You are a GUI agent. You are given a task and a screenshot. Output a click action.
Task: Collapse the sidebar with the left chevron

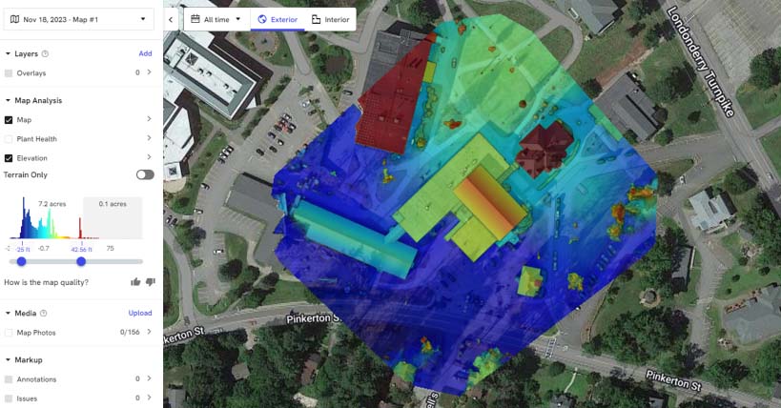point(171,19)
